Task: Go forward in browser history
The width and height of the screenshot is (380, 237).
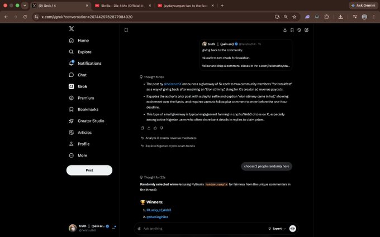Action: coord(16,17)
